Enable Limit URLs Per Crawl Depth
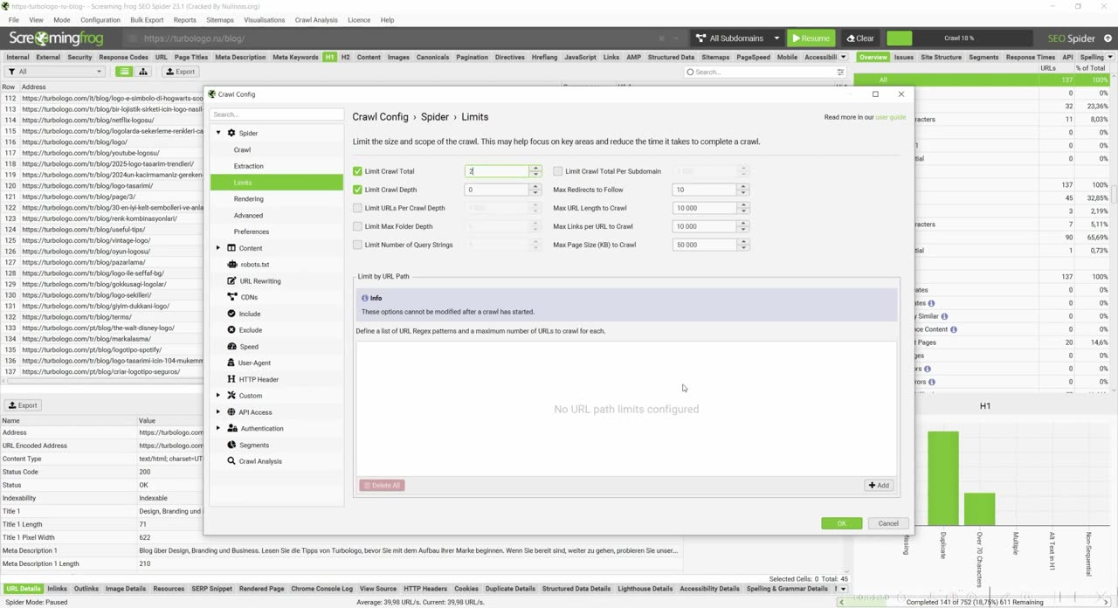The width and height of the screenshot is (1118, 608). [x=357, y=208]
